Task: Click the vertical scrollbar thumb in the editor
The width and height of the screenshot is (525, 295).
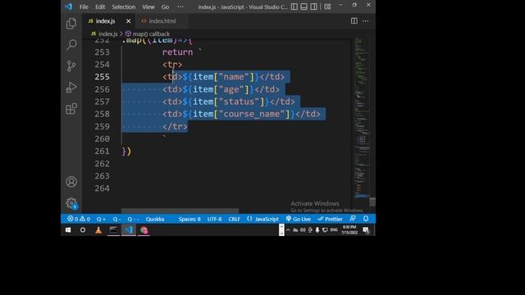Action: 372,202
